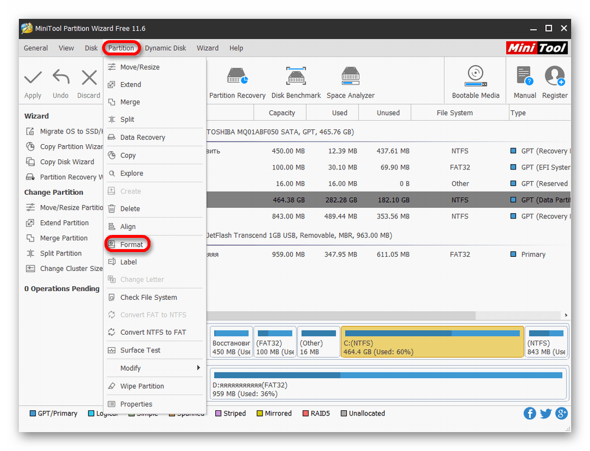Start Copy Partition Wizard in sidebar
Viewport: 590px width, 451px height.
click(64, 146)
